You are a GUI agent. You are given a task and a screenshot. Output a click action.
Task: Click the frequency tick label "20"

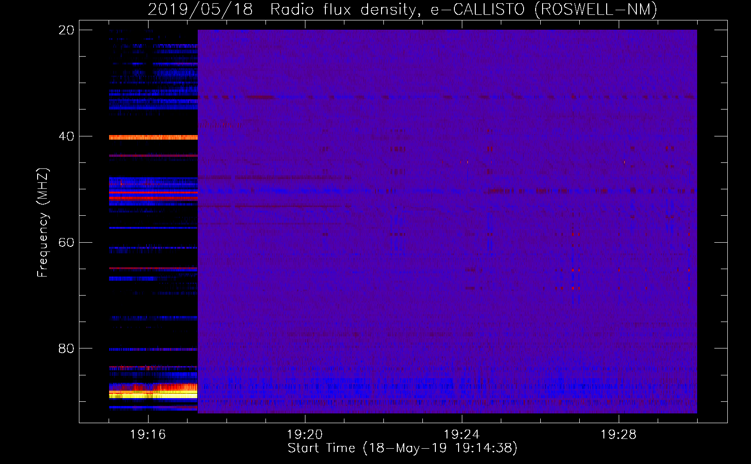[x=66, y=30]
